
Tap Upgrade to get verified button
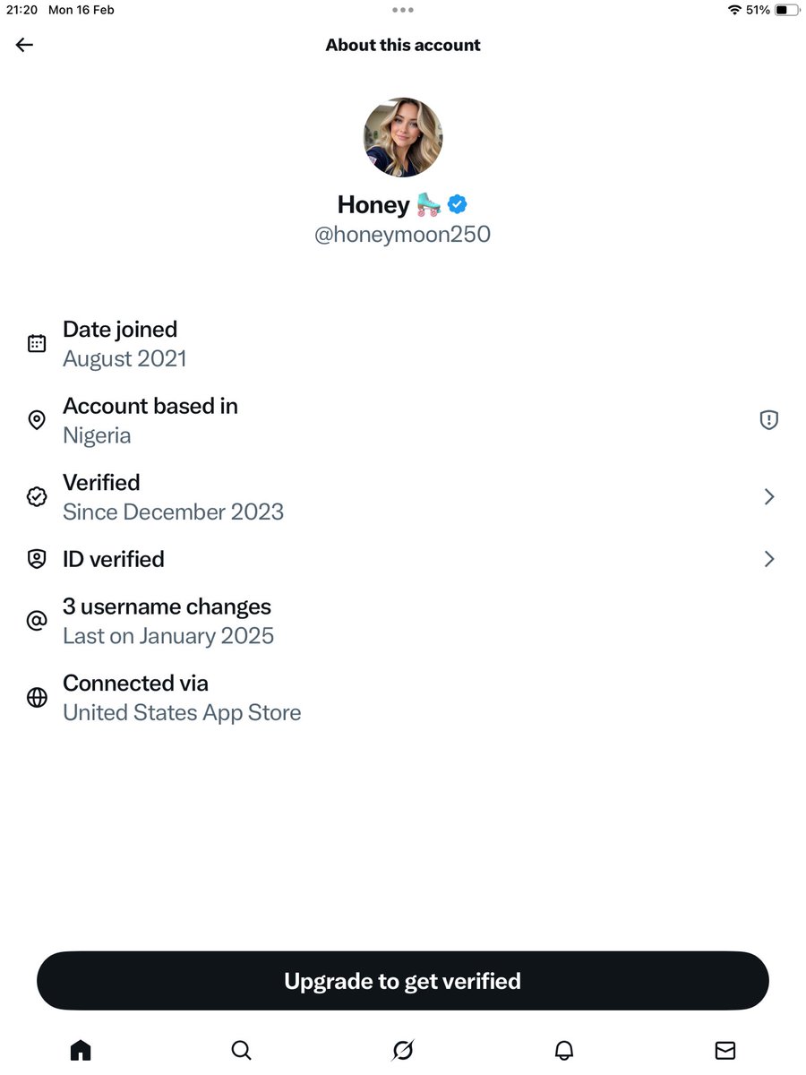[x=403, y=981]
